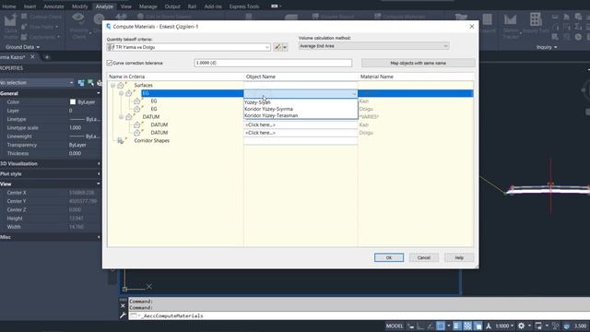The width and height of the screenshot is (590, 332).
Task: Select the EG row with material Dolgu
Action: tap(154, 109)
